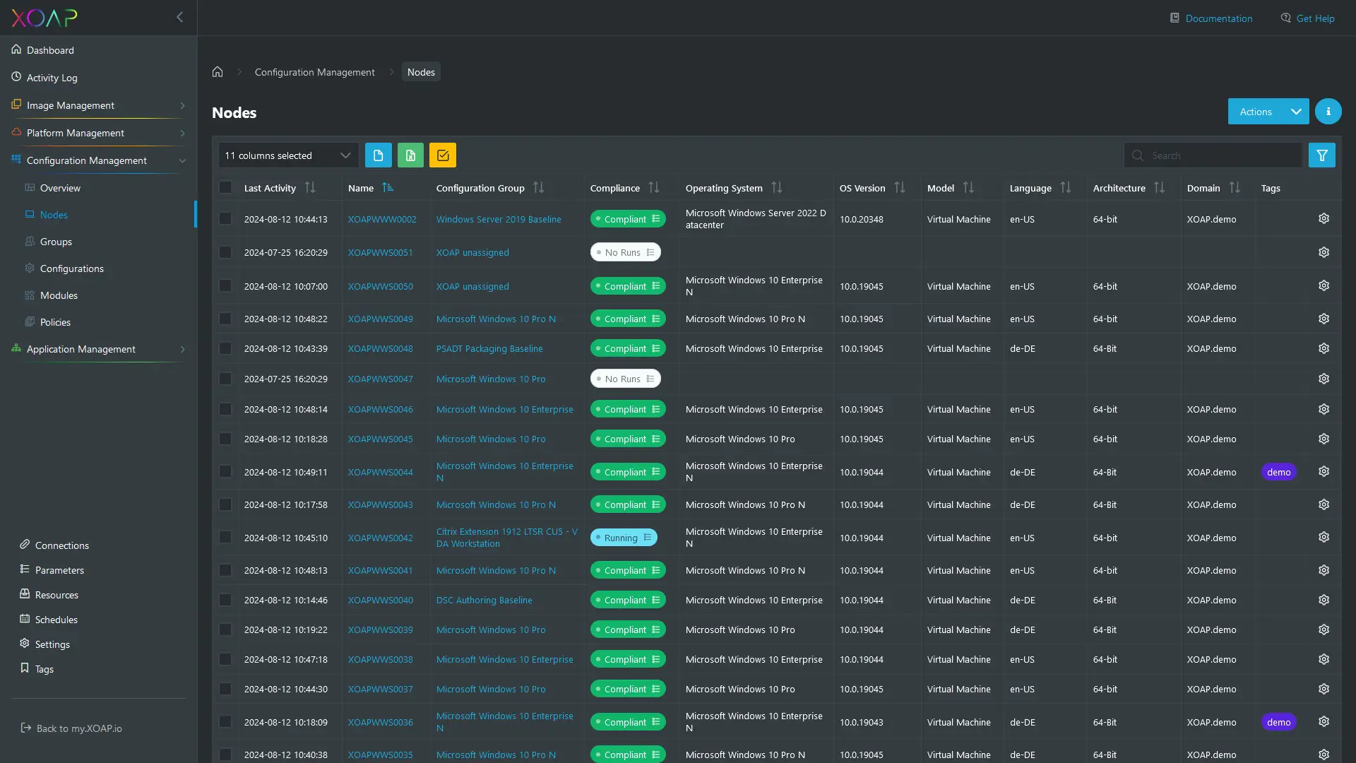This screenshot has height=763, width=1356.
Task: Click the blue file export icon
Action: (x=378, y=155)
